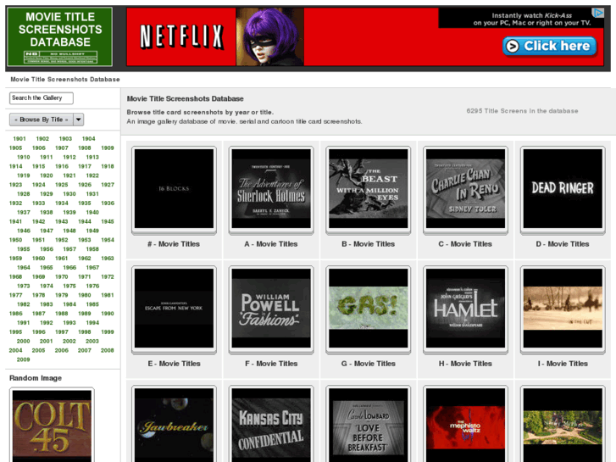
Task: Select the Browse By Title combo box label
Action: [42, 120]
